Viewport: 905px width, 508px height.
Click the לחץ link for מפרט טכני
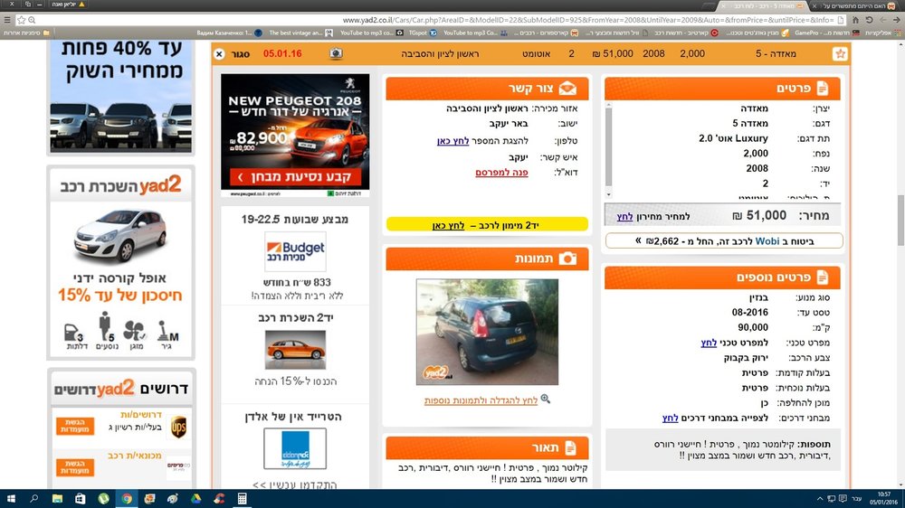(709, 343)
